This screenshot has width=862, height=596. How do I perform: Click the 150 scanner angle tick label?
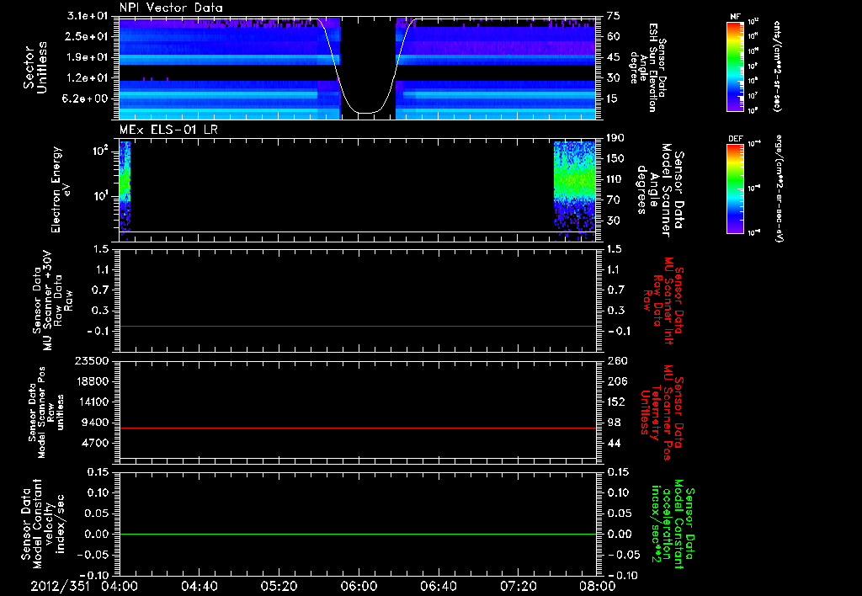pyautogui.click(x=615, y=159)
